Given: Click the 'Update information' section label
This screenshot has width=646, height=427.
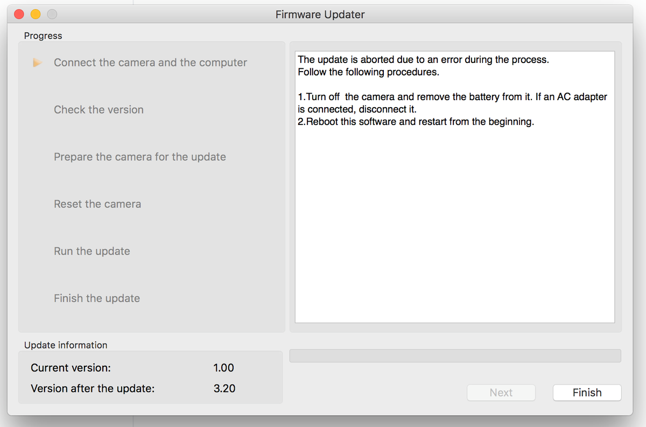Looking at the screenshot, I should click(66, 345).
